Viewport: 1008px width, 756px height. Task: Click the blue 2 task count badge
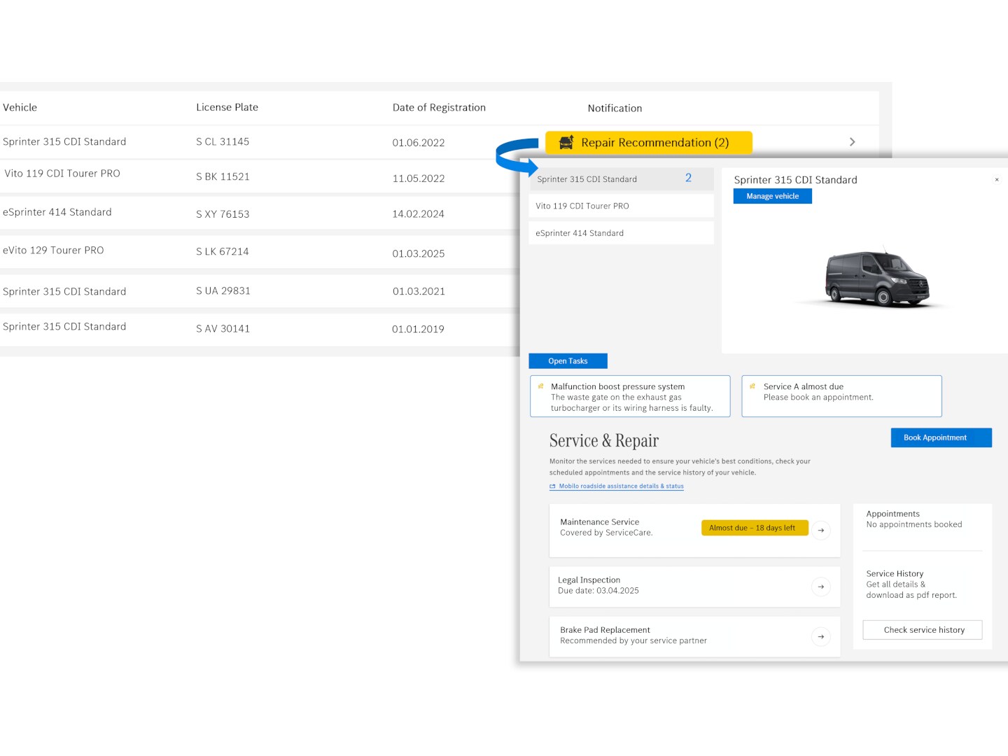tap(688, 178)
